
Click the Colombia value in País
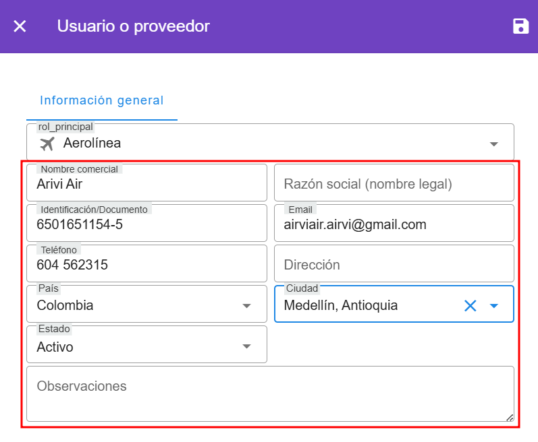click(65, 306)
